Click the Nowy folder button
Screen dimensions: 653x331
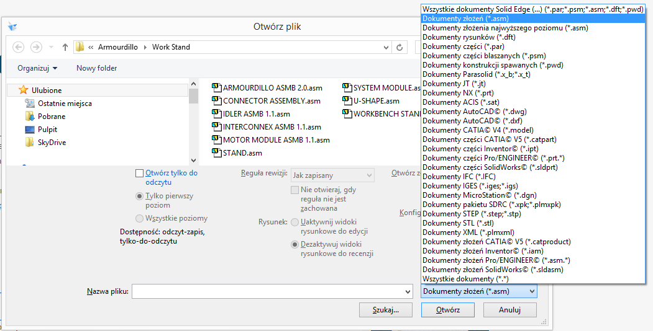pos(97,68)
